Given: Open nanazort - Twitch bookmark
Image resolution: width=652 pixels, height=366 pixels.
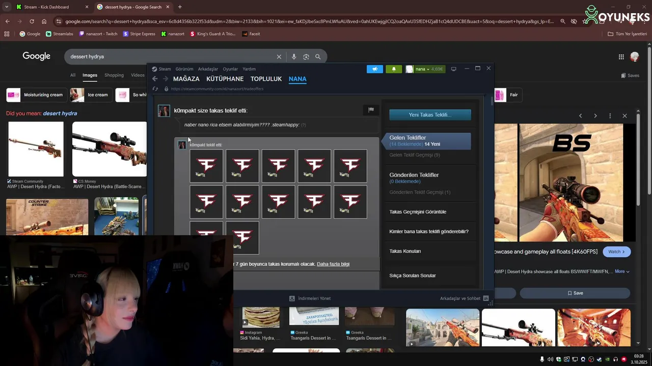Looking at the screenshot, I should (x=98, y=34).
